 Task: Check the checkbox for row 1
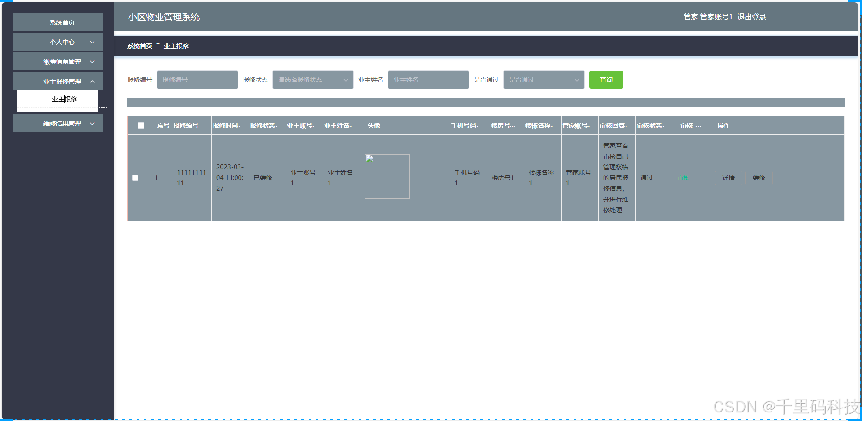click(x=135, y=178)
